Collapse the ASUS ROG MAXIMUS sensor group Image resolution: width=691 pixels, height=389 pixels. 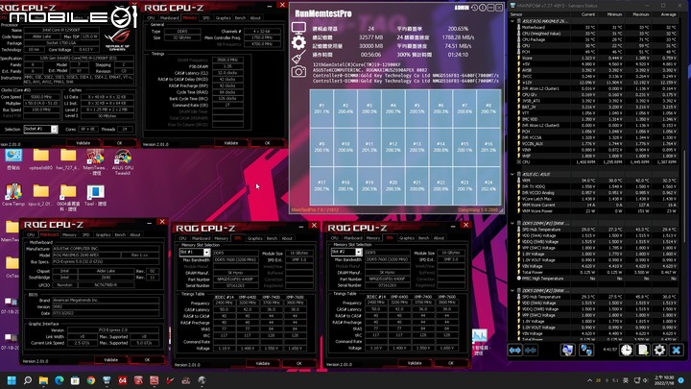point(512,21)
